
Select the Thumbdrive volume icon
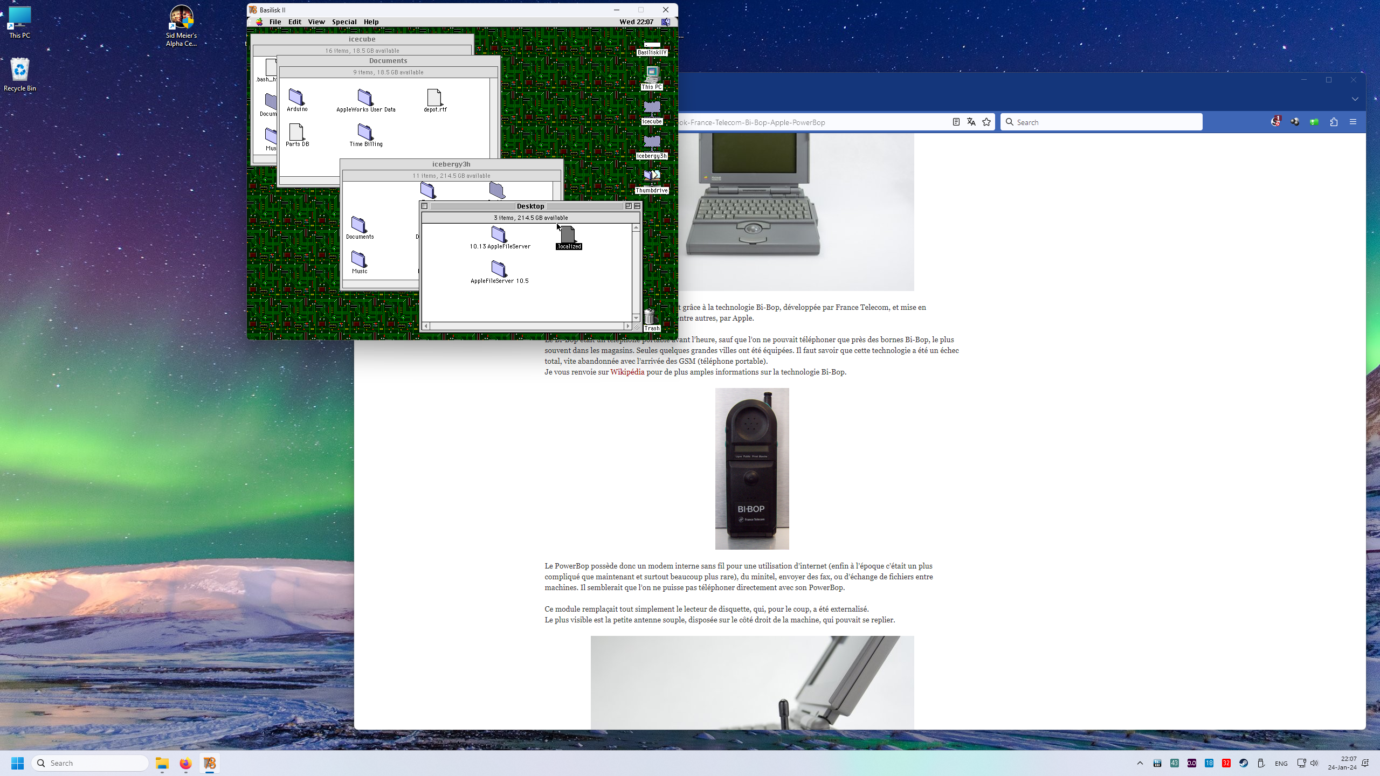652,182
